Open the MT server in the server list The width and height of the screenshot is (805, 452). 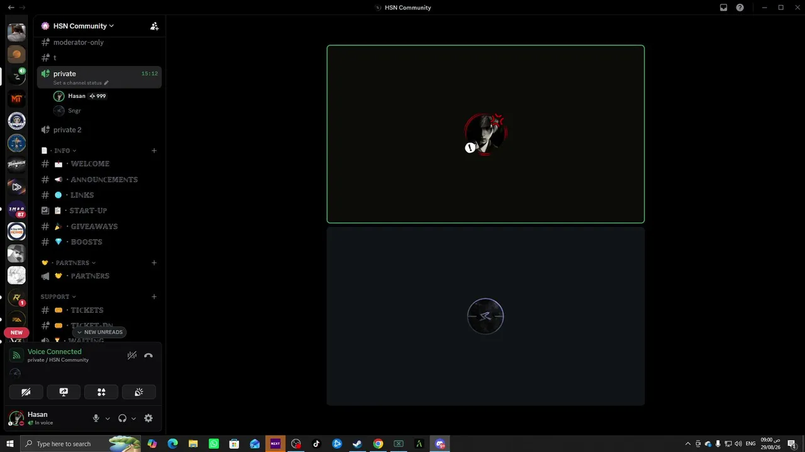click(x=16, y=99)
